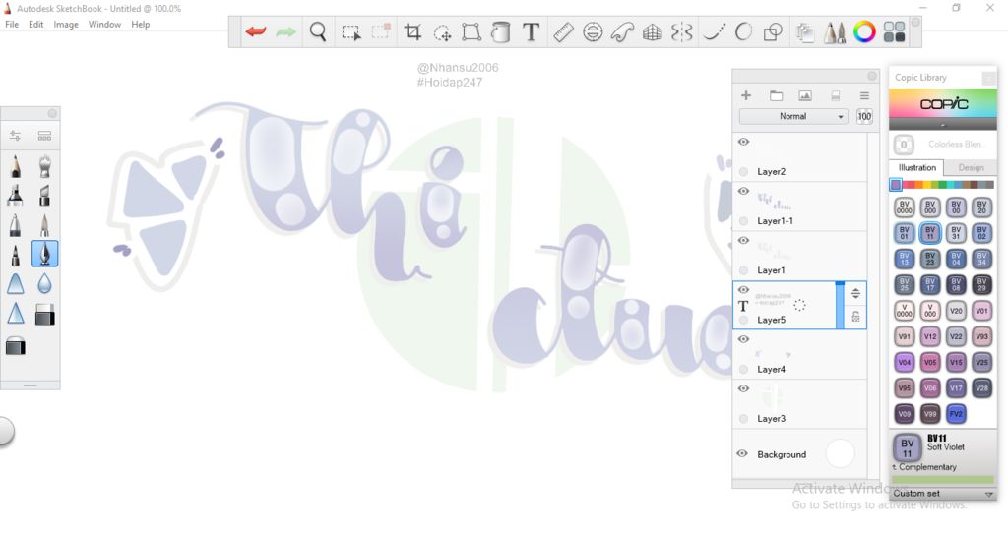
Task: Open the Edit menu
Action: pyautogui.click(x=36, y=25)
